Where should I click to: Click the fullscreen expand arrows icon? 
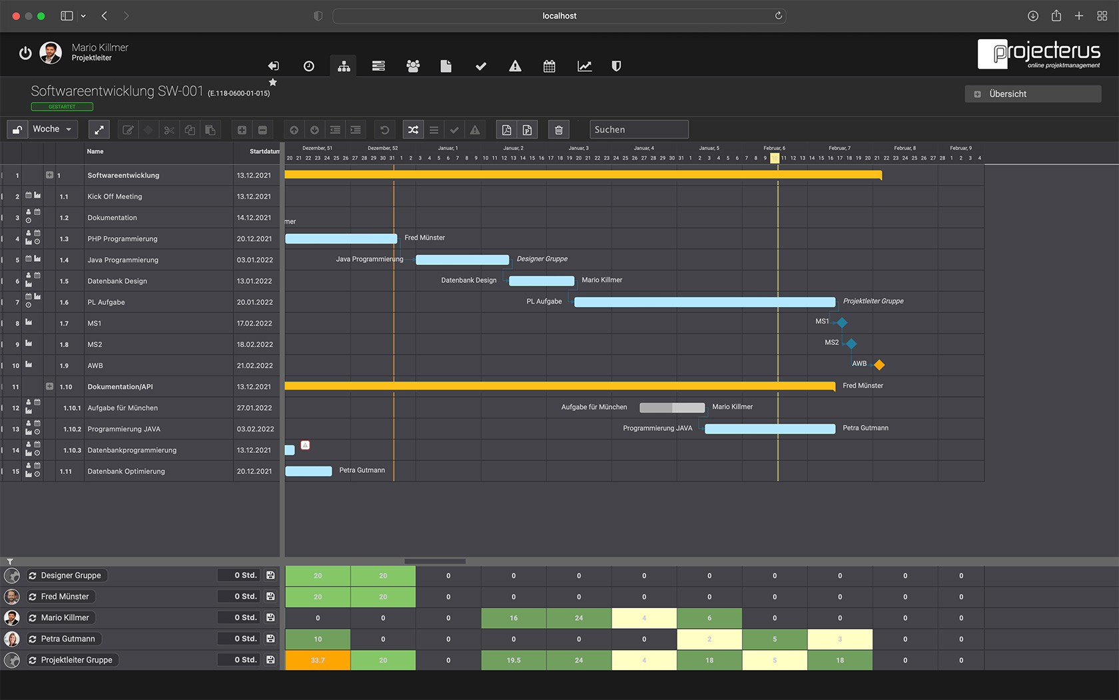(99, 130)
